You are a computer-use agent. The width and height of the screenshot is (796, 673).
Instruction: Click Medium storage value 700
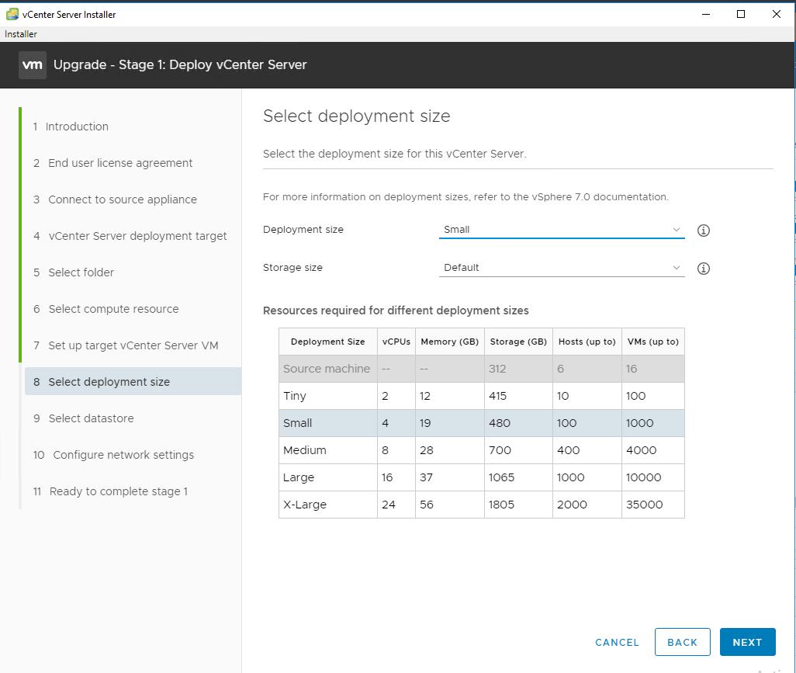pyautogui.click(x=500, y=450)
